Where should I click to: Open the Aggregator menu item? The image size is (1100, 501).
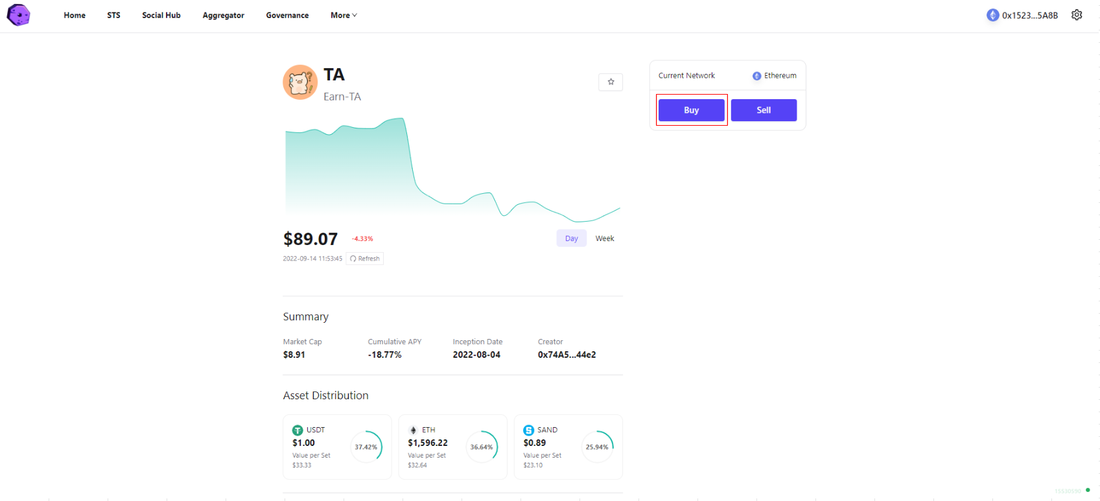pos(224,15)
